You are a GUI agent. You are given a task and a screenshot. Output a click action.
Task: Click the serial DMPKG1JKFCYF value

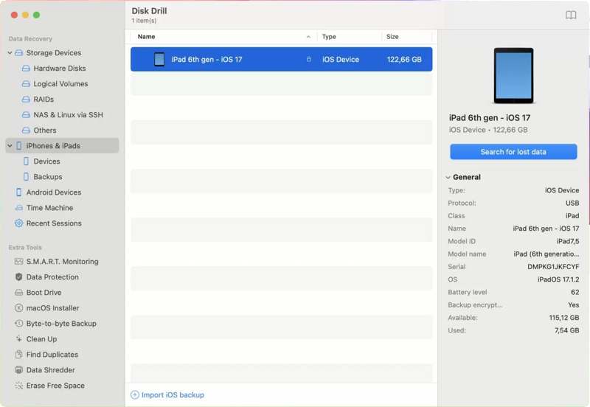[x=553, y=267]
